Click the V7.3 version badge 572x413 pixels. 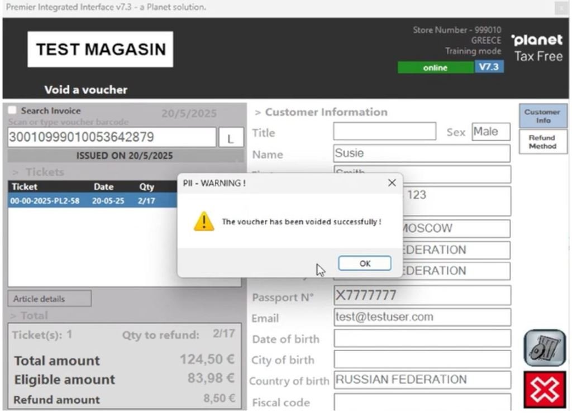[489, 67]
